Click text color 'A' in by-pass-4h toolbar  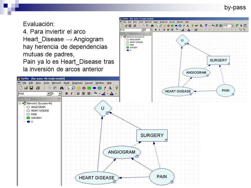(x=112, y=93)
